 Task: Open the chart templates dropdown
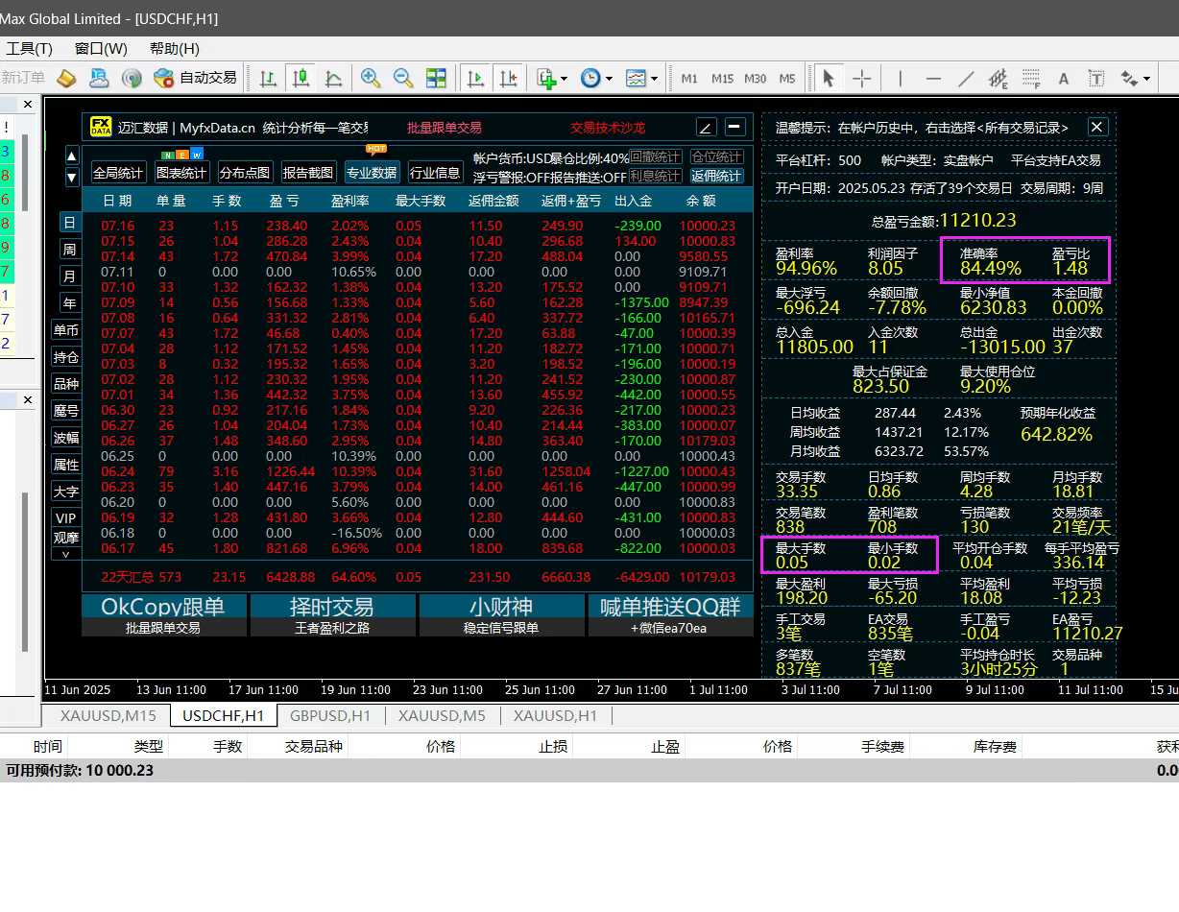point(641,78)
